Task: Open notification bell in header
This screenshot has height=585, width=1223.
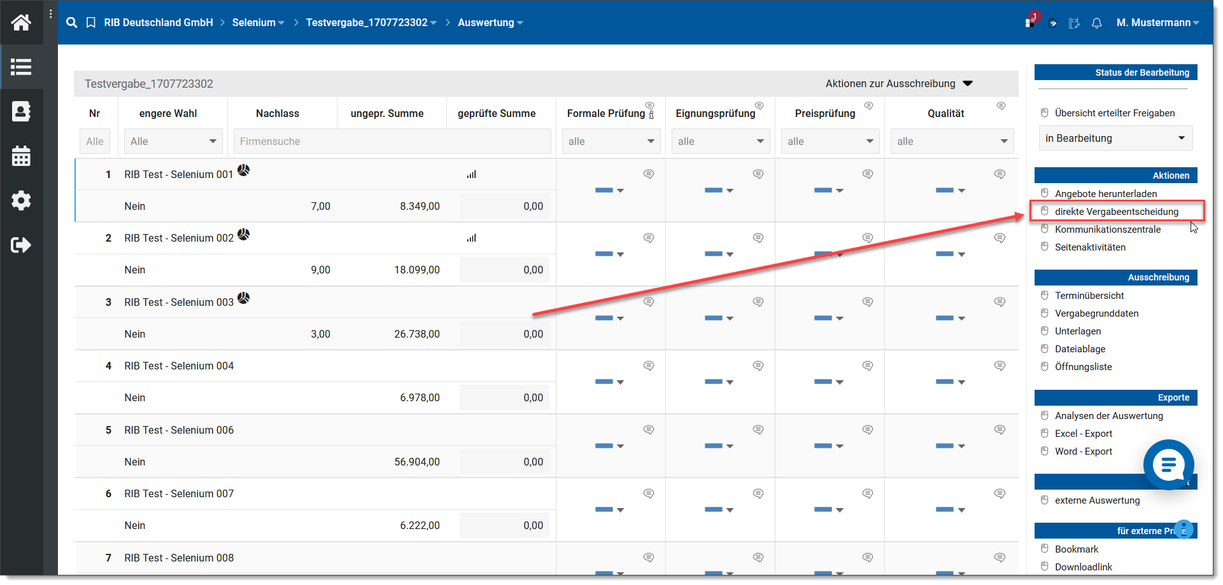Action: 1096,23
